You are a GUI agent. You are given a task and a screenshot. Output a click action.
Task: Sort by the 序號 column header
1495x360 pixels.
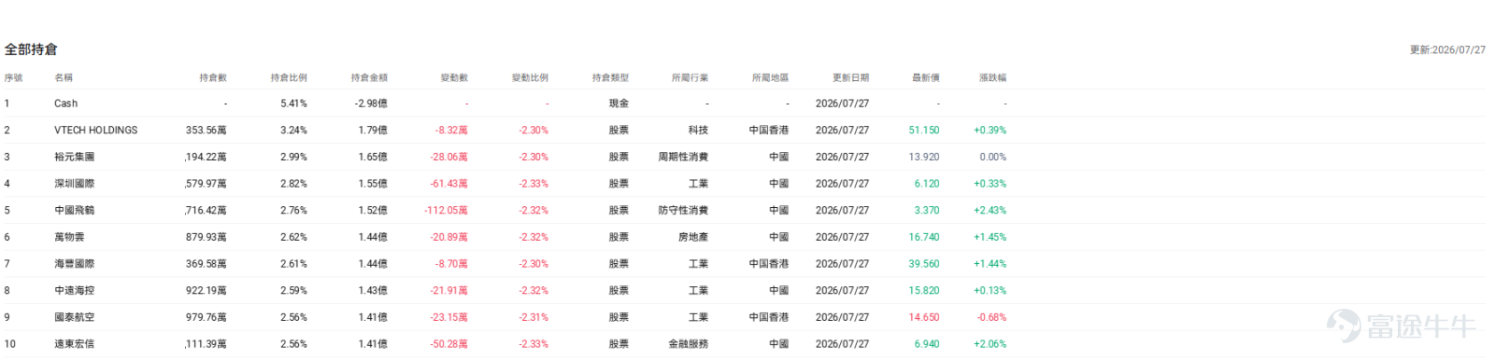click(13, 77)
